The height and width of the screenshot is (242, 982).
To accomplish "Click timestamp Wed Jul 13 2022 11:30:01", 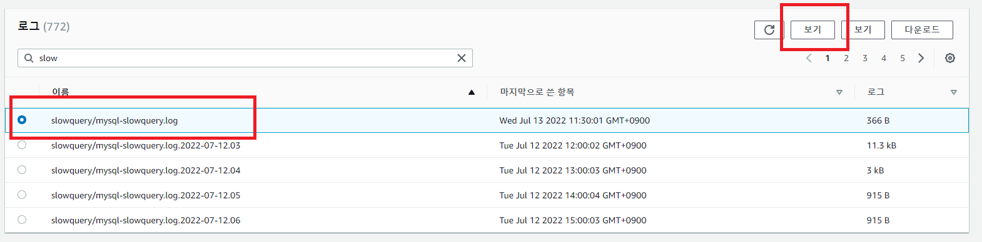I will (575, 120).
